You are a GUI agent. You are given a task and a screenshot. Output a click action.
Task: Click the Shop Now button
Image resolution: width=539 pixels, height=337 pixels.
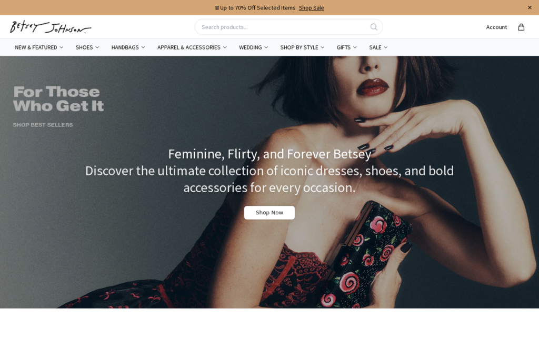pyautogui.click(x=269, y=213)
